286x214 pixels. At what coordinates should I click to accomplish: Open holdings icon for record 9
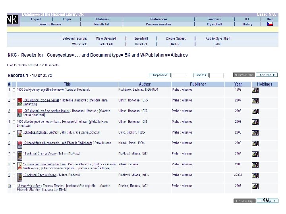(255, 176)
